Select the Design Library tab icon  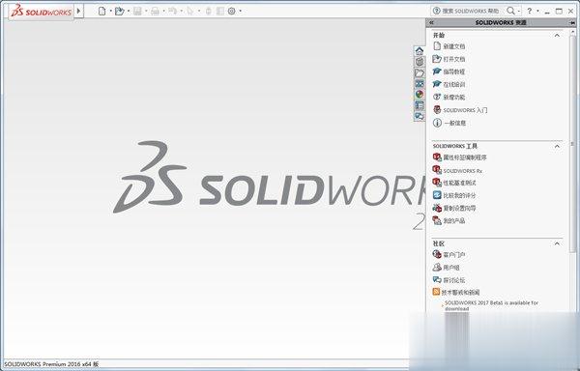pyautogui.click(x=420, y=62)
